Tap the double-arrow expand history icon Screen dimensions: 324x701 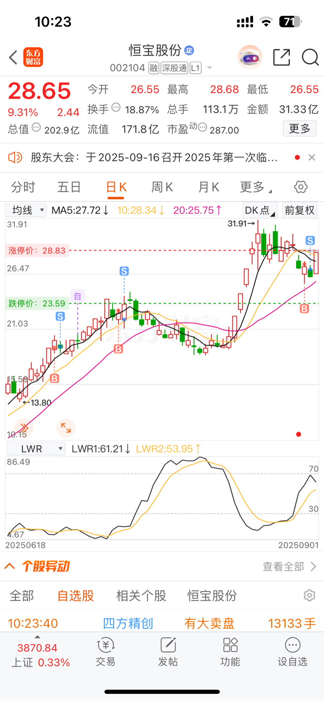coord(24,427)
